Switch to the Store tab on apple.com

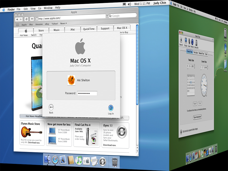coord(41,30)
